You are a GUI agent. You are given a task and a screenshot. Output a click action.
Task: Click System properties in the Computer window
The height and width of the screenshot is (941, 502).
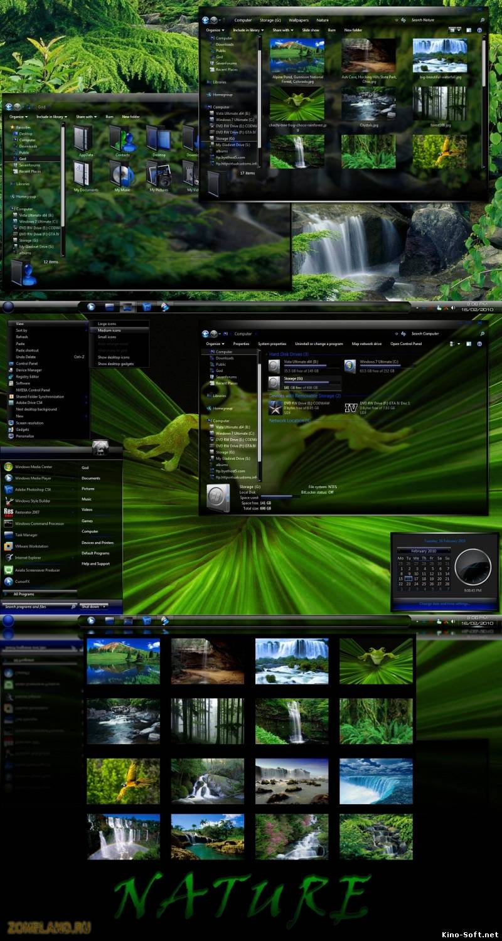[x=272, y=344]
